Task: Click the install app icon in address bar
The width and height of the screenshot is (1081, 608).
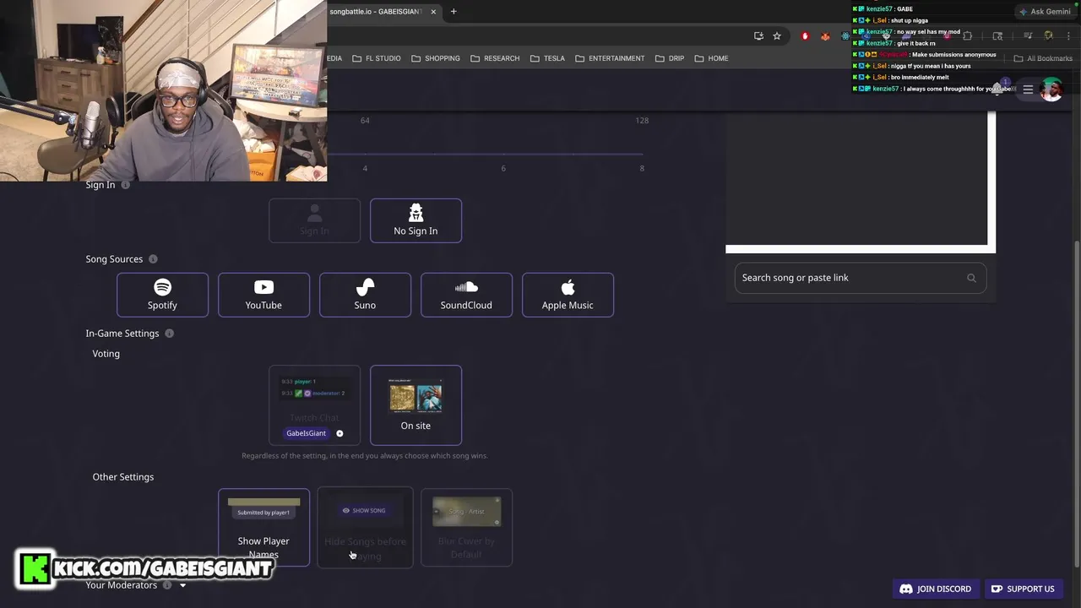Action: 758,36
